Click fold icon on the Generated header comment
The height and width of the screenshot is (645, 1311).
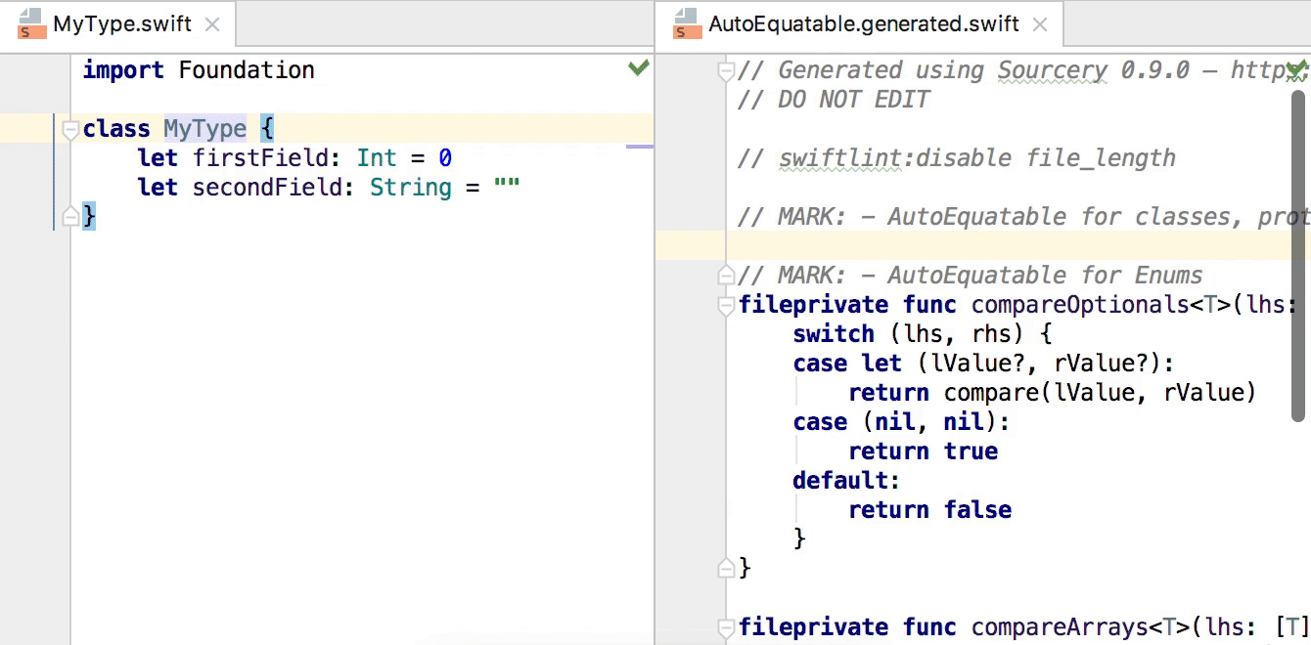tap(726, 69)
